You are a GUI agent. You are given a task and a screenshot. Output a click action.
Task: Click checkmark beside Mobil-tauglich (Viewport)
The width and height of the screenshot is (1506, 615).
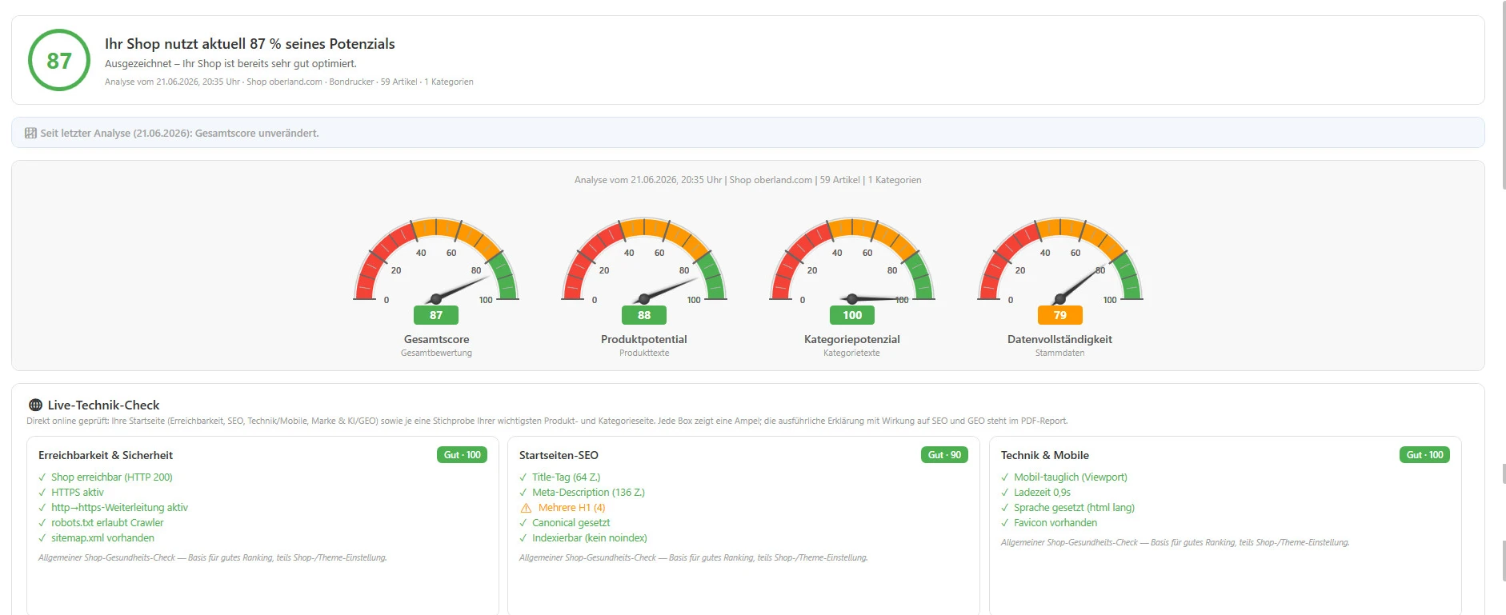click(x=1005, y=477)
